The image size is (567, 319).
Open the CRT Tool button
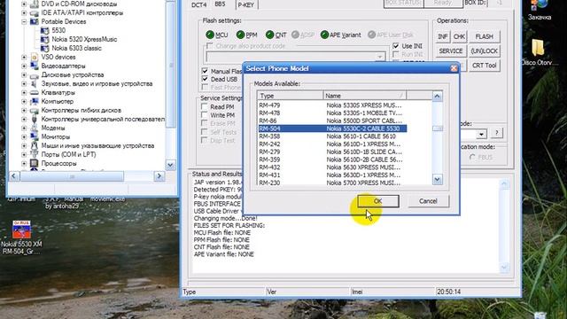click(485, 66)
